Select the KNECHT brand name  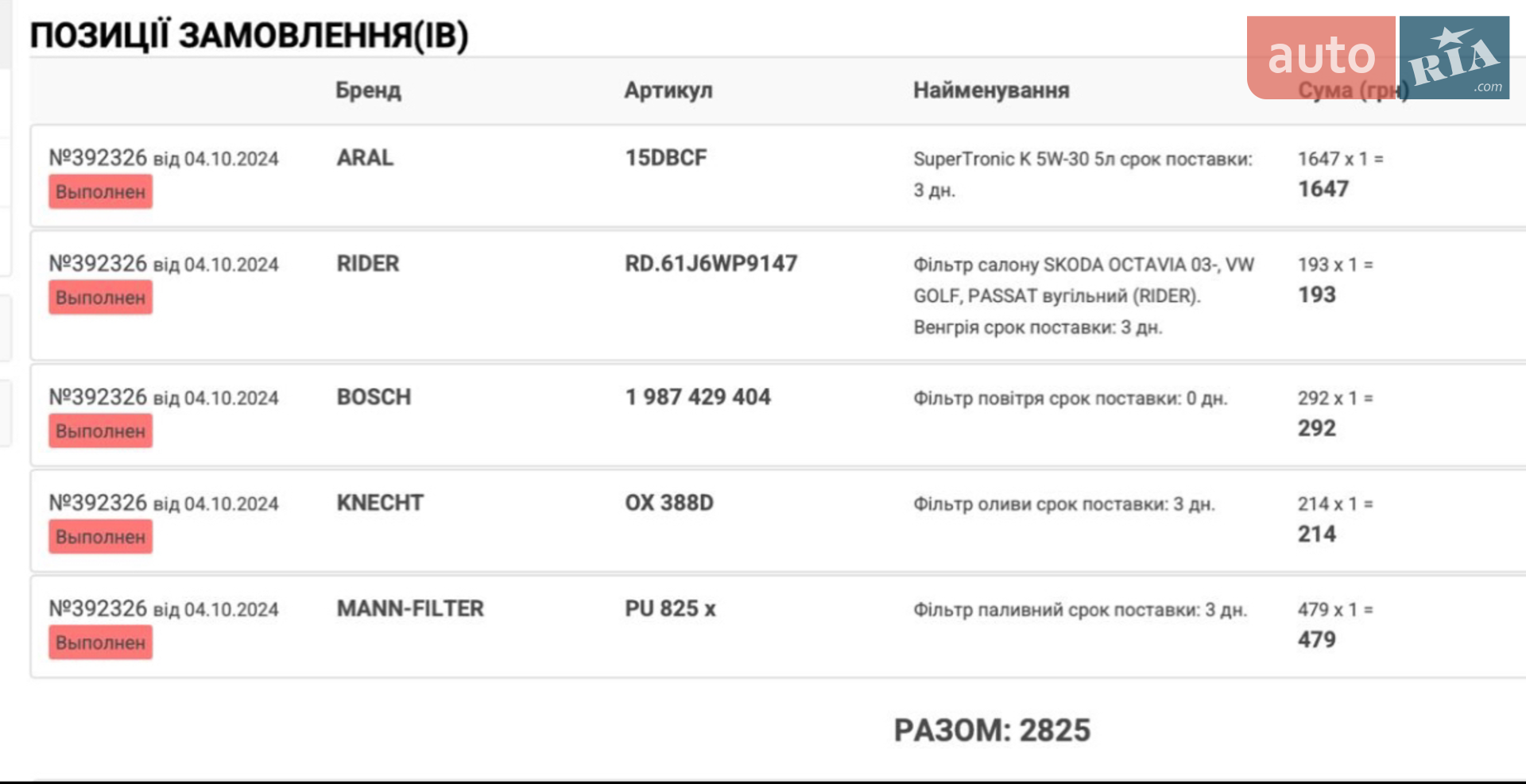tap(380, 503)
